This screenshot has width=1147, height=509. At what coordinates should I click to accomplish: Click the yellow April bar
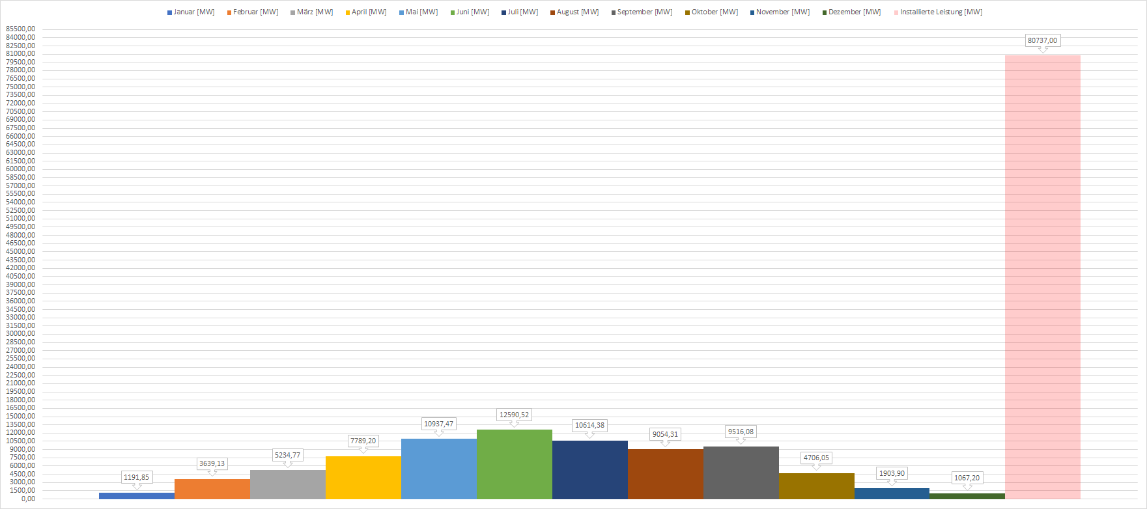coord(363,477)
